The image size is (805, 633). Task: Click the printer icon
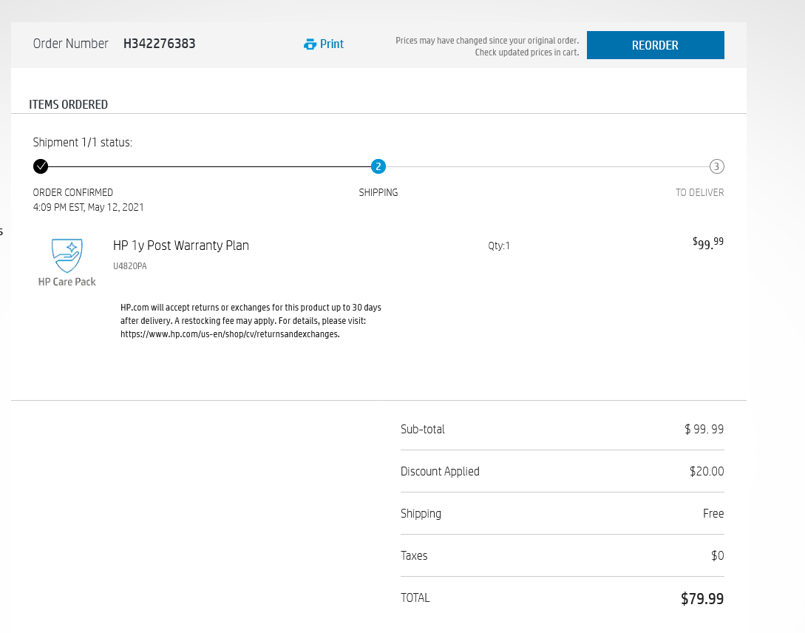pos(310,44)
